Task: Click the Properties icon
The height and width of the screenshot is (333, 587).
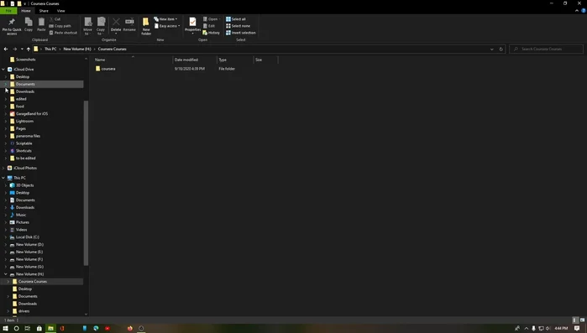Action: [x=192, y=24]
